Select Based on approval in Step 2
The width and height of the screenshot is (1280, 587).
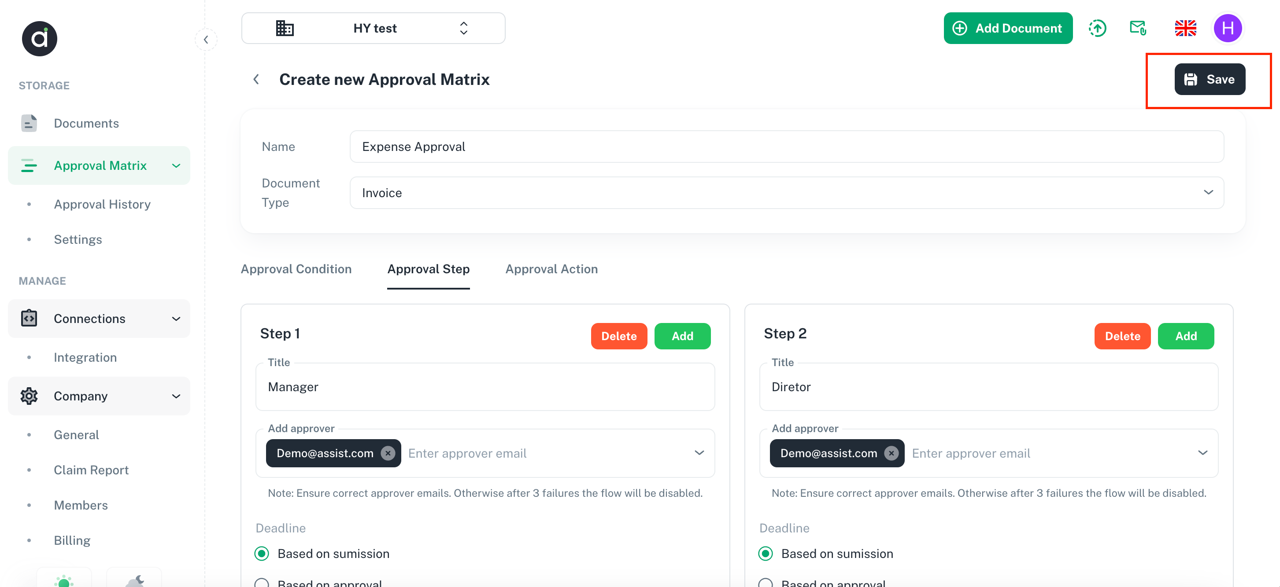[x=766, y=583]
